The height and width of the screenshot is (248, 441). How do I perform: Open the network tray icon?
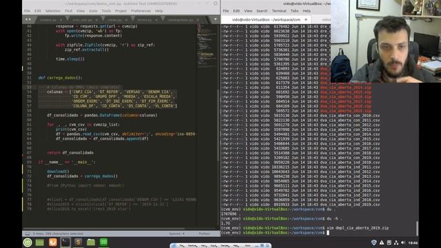point(396,242)
